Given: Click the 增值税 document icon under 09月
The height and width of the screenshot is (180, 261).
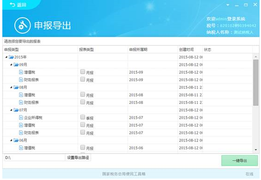Looking at the screenshot, I should coord(21,72).
